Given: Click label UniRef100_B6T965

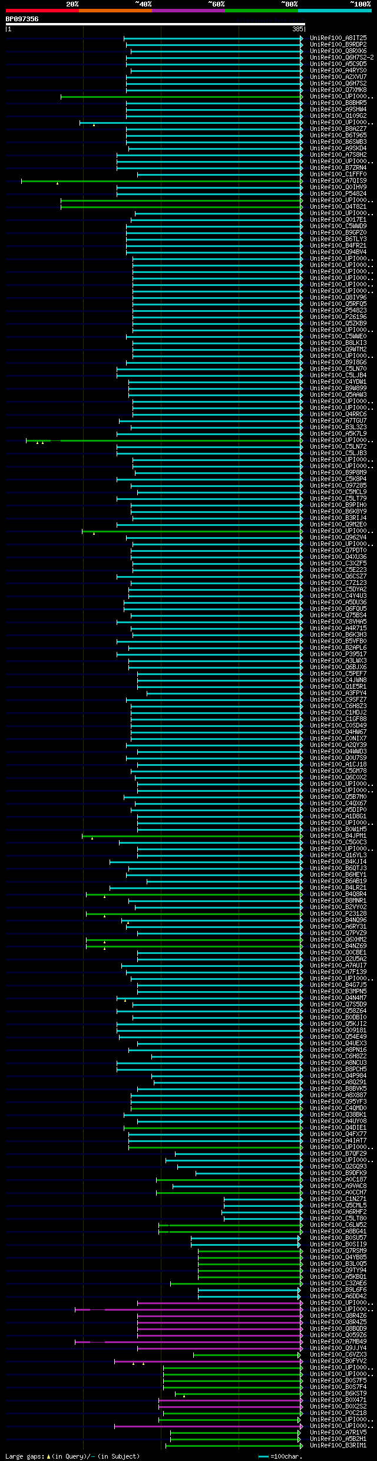Looking at the screenshot, I should tap(338, 135).
